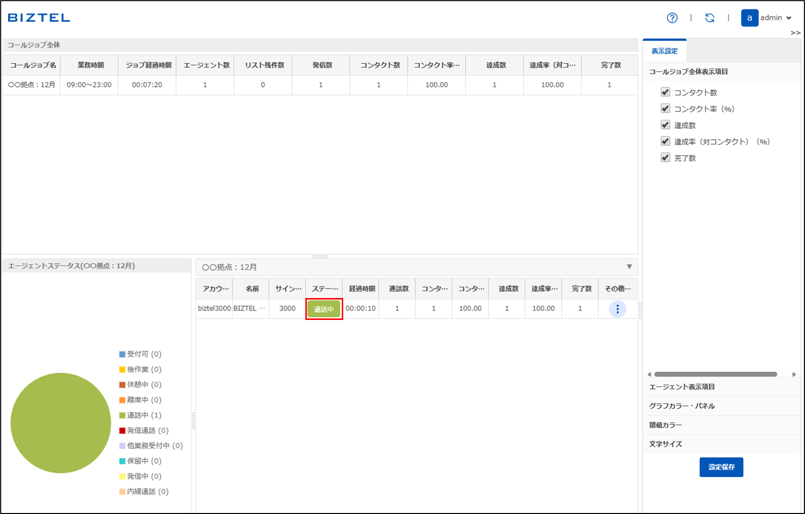
Task: Open the three-dot menu for biztel3000
Action: (617, 309)
